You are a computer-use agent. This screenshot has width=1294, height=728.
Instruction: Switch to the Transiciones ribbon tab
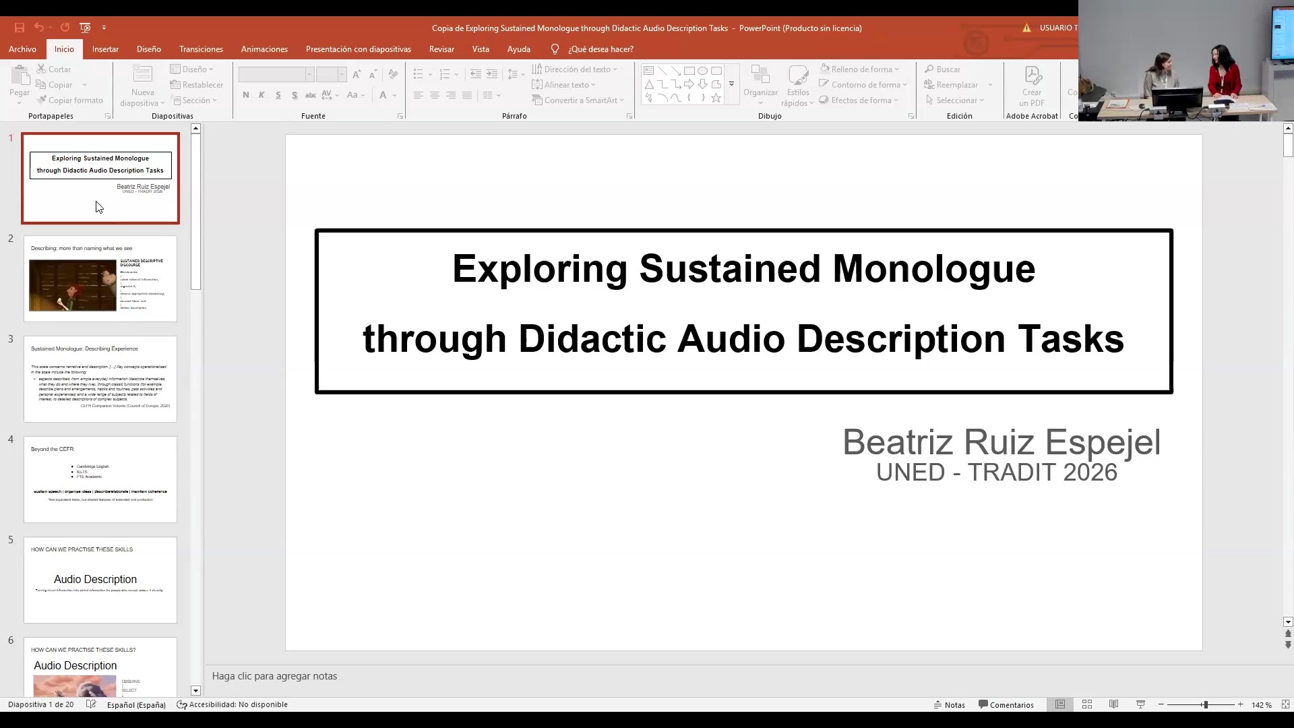[201, 49]
